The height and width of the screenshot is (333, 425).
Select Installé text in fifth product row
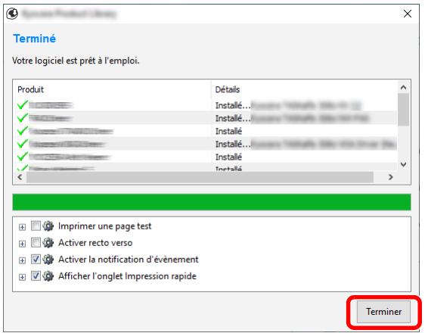point(228,157)
